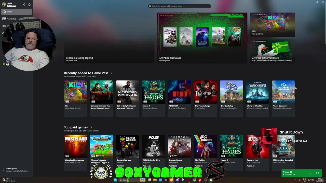Viewport: 326px width, 183px height.
Task: Open clock showing 9:35 pm
Action: 319,180
